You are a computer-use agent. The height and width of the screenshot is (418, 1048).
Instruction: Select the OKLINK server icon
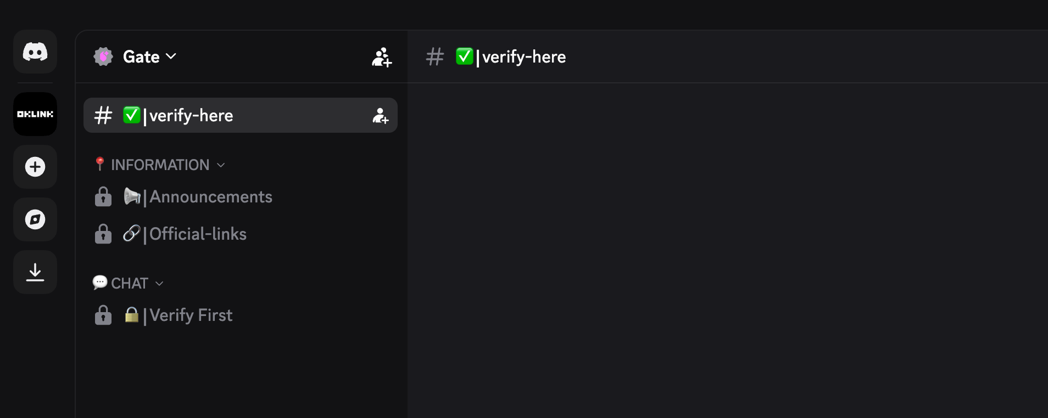[x=35, y=114]
